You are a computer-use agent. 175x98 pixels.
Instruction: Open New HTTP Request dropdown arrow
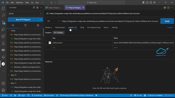point(41,20)
